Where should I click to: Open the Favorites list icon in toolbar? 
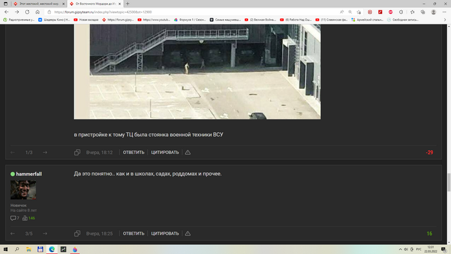[412, 12]
